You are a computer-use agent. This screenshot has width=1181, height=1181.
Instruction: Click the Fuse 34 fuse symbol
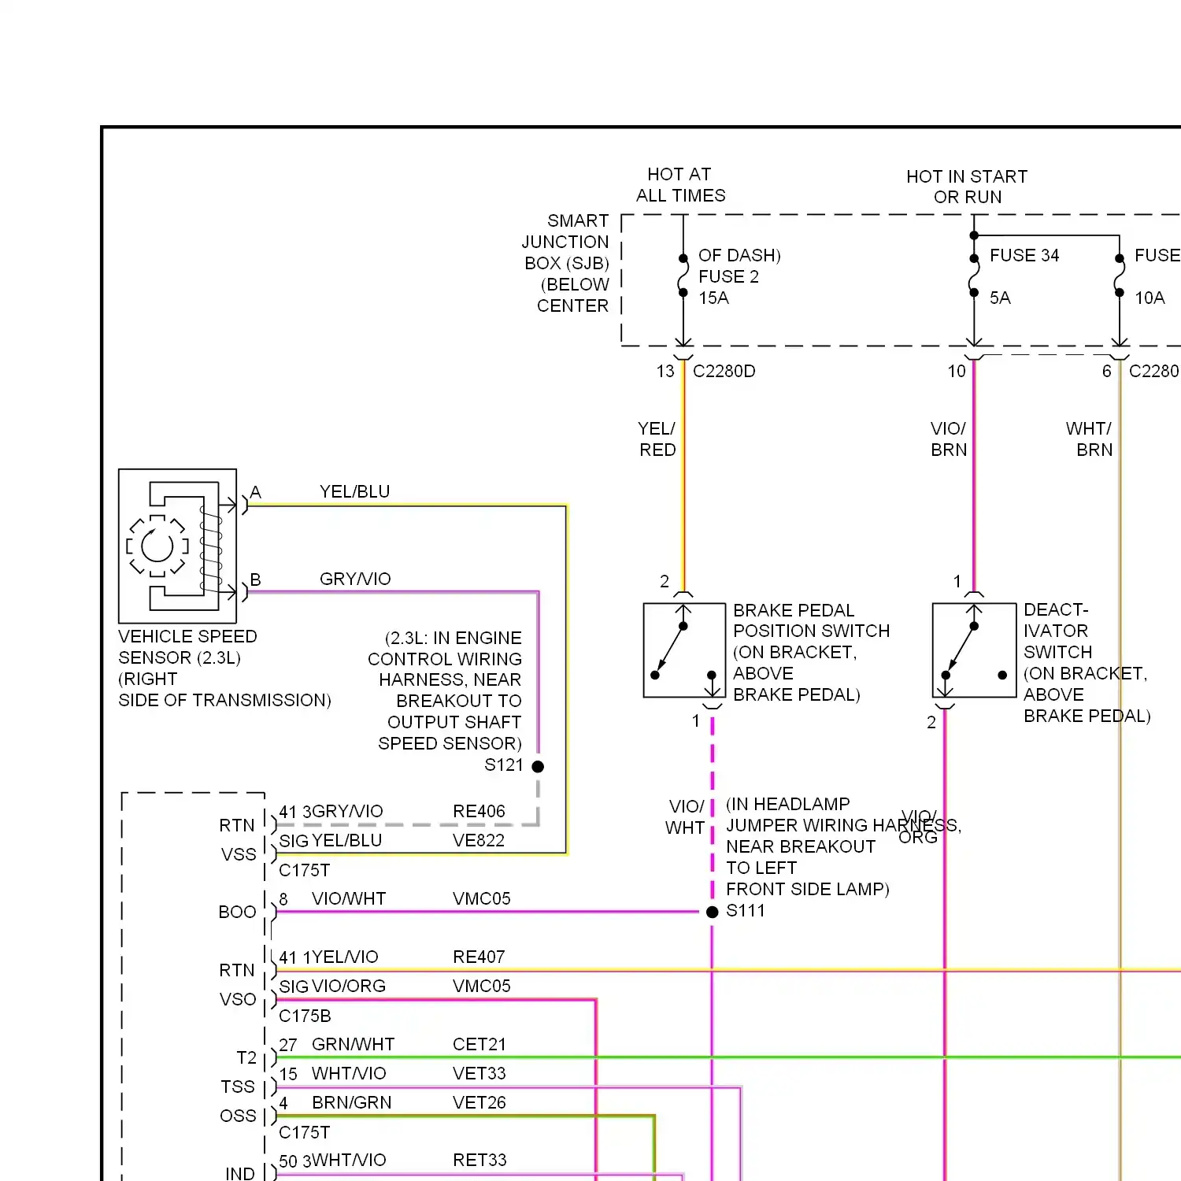(x=974, y=276)
